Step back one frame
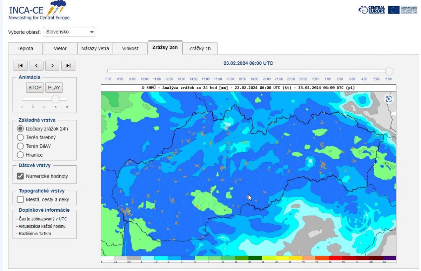Viewport: 421px width, 271px height. (36, 65)
